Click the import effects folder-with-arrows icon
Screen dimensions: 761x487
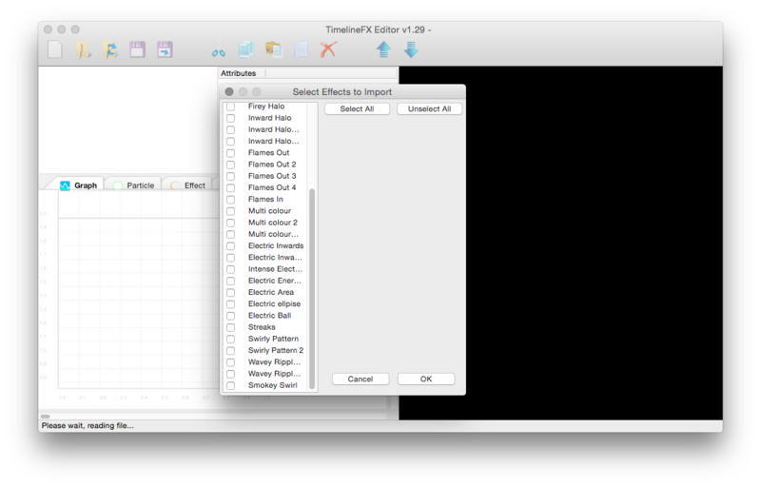point(110,49)
